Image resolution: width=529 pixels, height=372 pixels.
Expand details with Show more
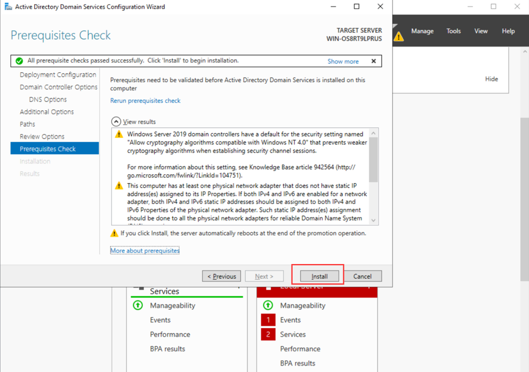tap(343, 61)
